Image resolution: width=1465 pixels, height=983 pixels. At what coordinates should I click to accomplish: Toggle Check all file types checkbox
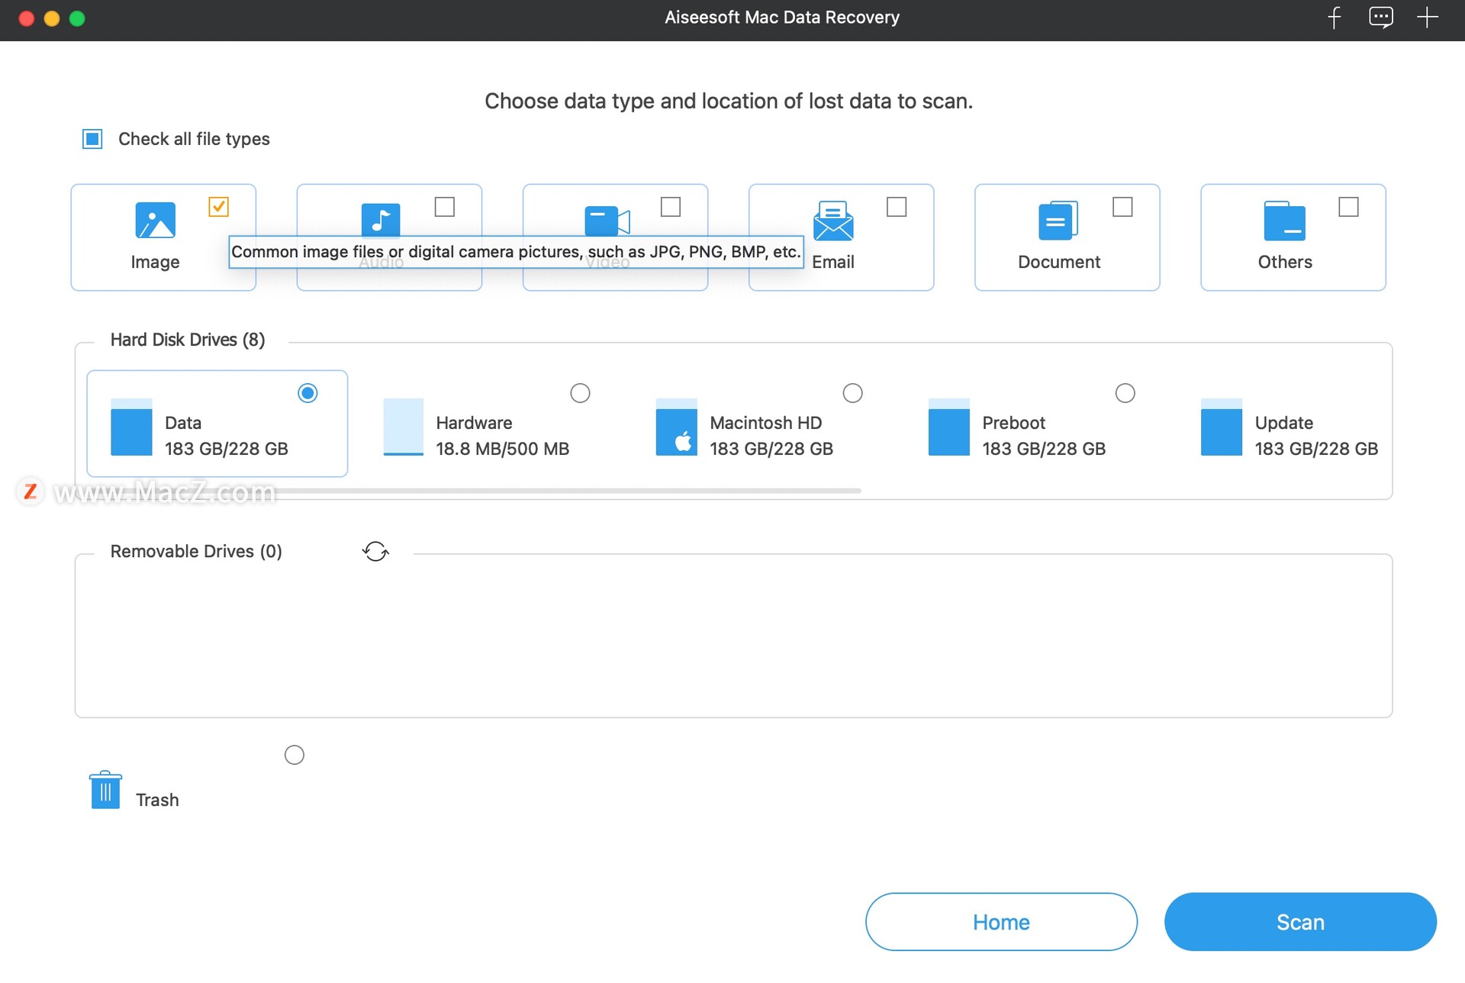[92, 139]
